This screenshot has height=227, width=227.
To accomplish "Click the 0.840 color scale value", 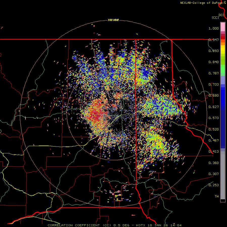I will (x=214, y=62).
